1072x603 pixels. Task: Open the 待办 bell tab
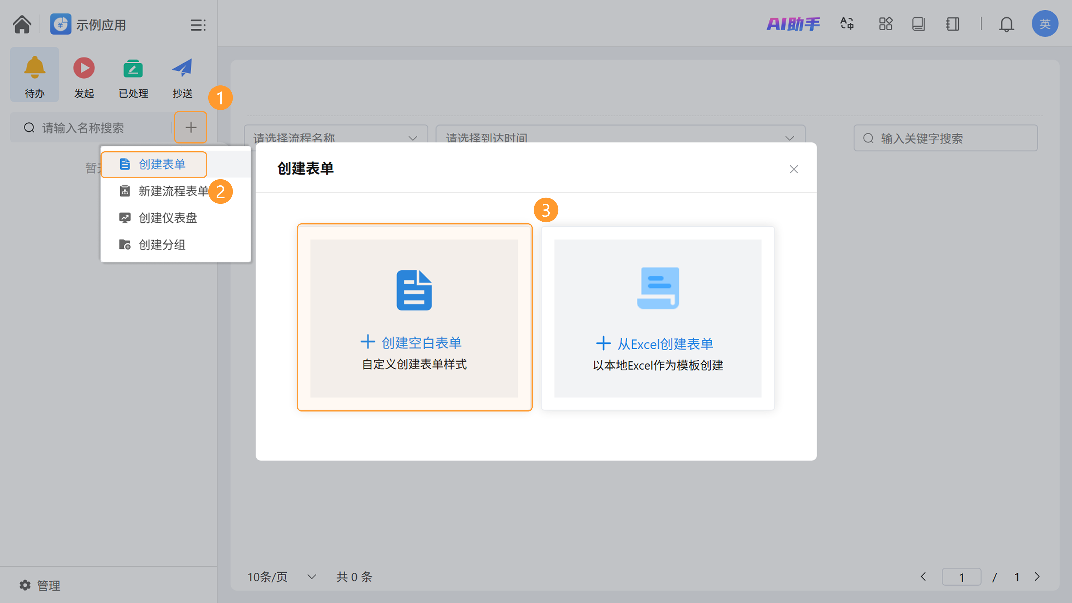[35, 75]
